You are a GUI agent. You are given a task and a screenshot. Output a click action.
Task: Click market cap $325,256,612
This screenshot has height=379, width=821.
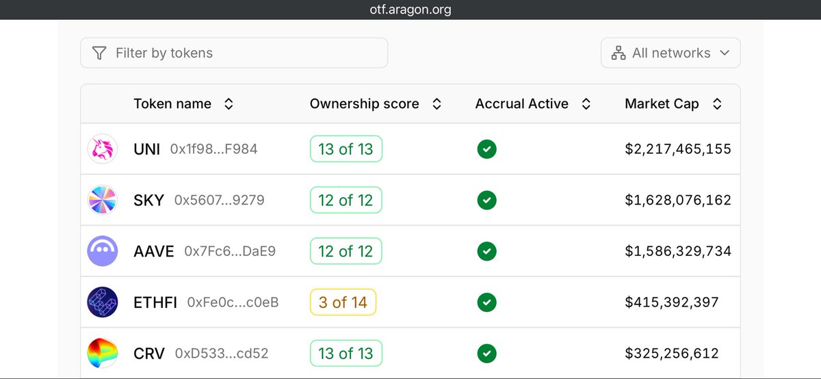tap(672, 354)
